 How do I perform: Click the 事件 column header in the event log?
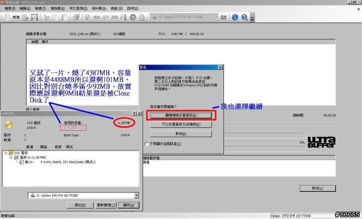click(x=45, y=42)
